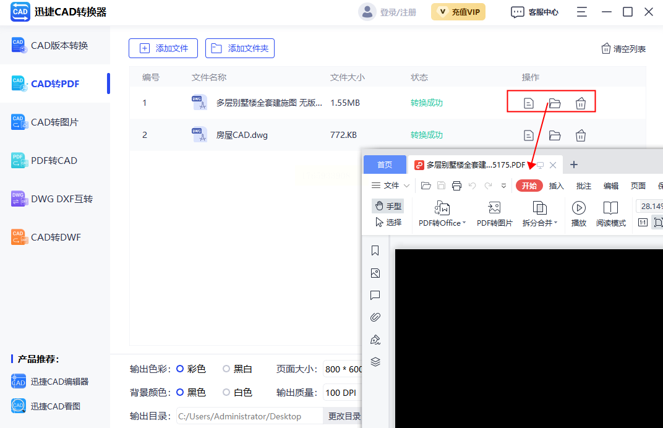Viewport: 663px width, 428px height.
Task: Click the 添加文件 button
Action: coord(163,48)
